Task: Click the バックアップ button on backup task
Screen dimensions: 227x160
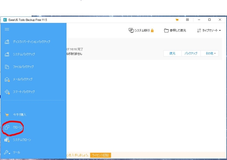Action: (191, 53)
